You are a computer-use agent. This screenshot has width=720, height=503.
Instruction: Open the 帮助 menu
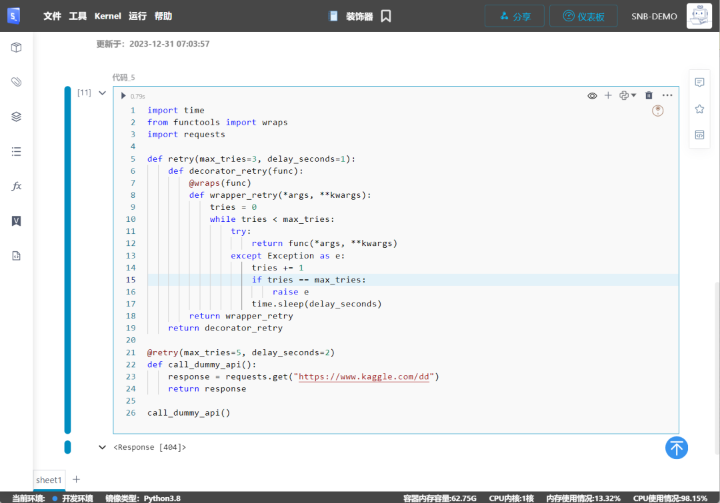163,16
